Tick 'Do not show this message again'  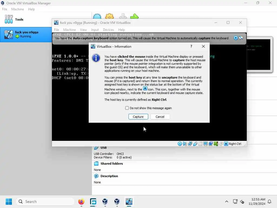click(x=127, y=108)
